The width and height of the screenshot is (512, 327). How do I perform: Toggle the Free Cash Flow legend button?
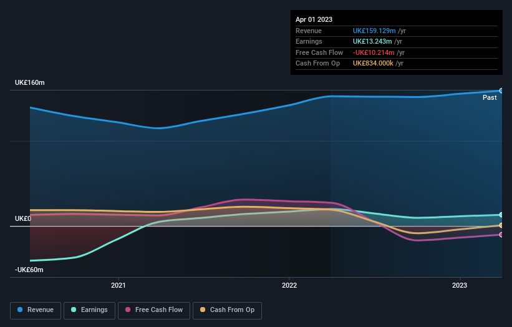point(154,310)
